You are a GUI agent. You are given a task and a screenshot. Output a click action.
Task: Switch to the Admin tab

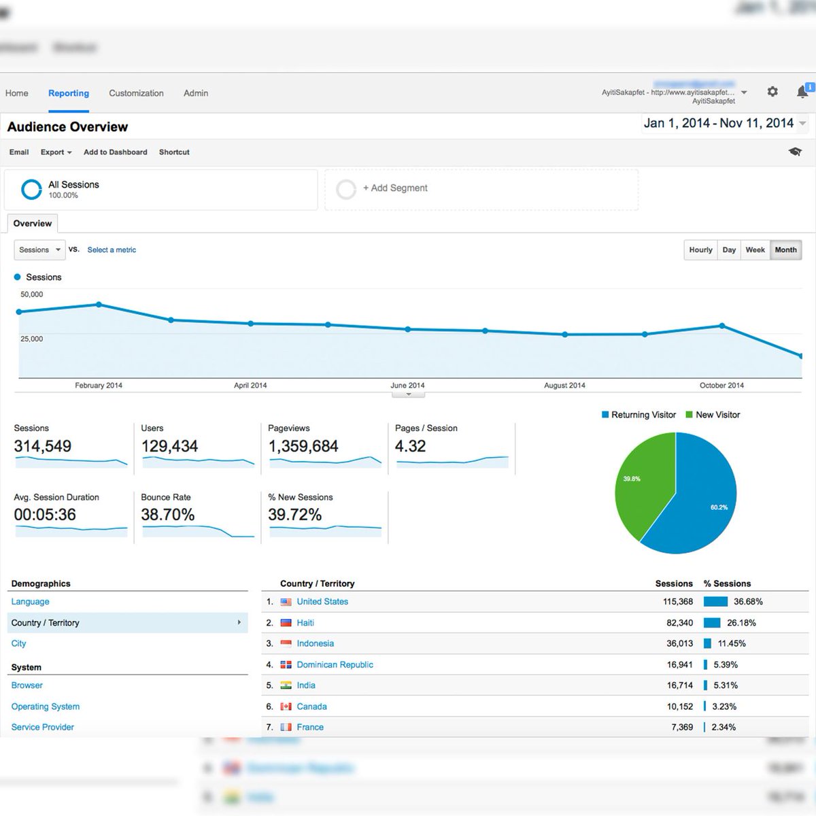pos(195,92)
